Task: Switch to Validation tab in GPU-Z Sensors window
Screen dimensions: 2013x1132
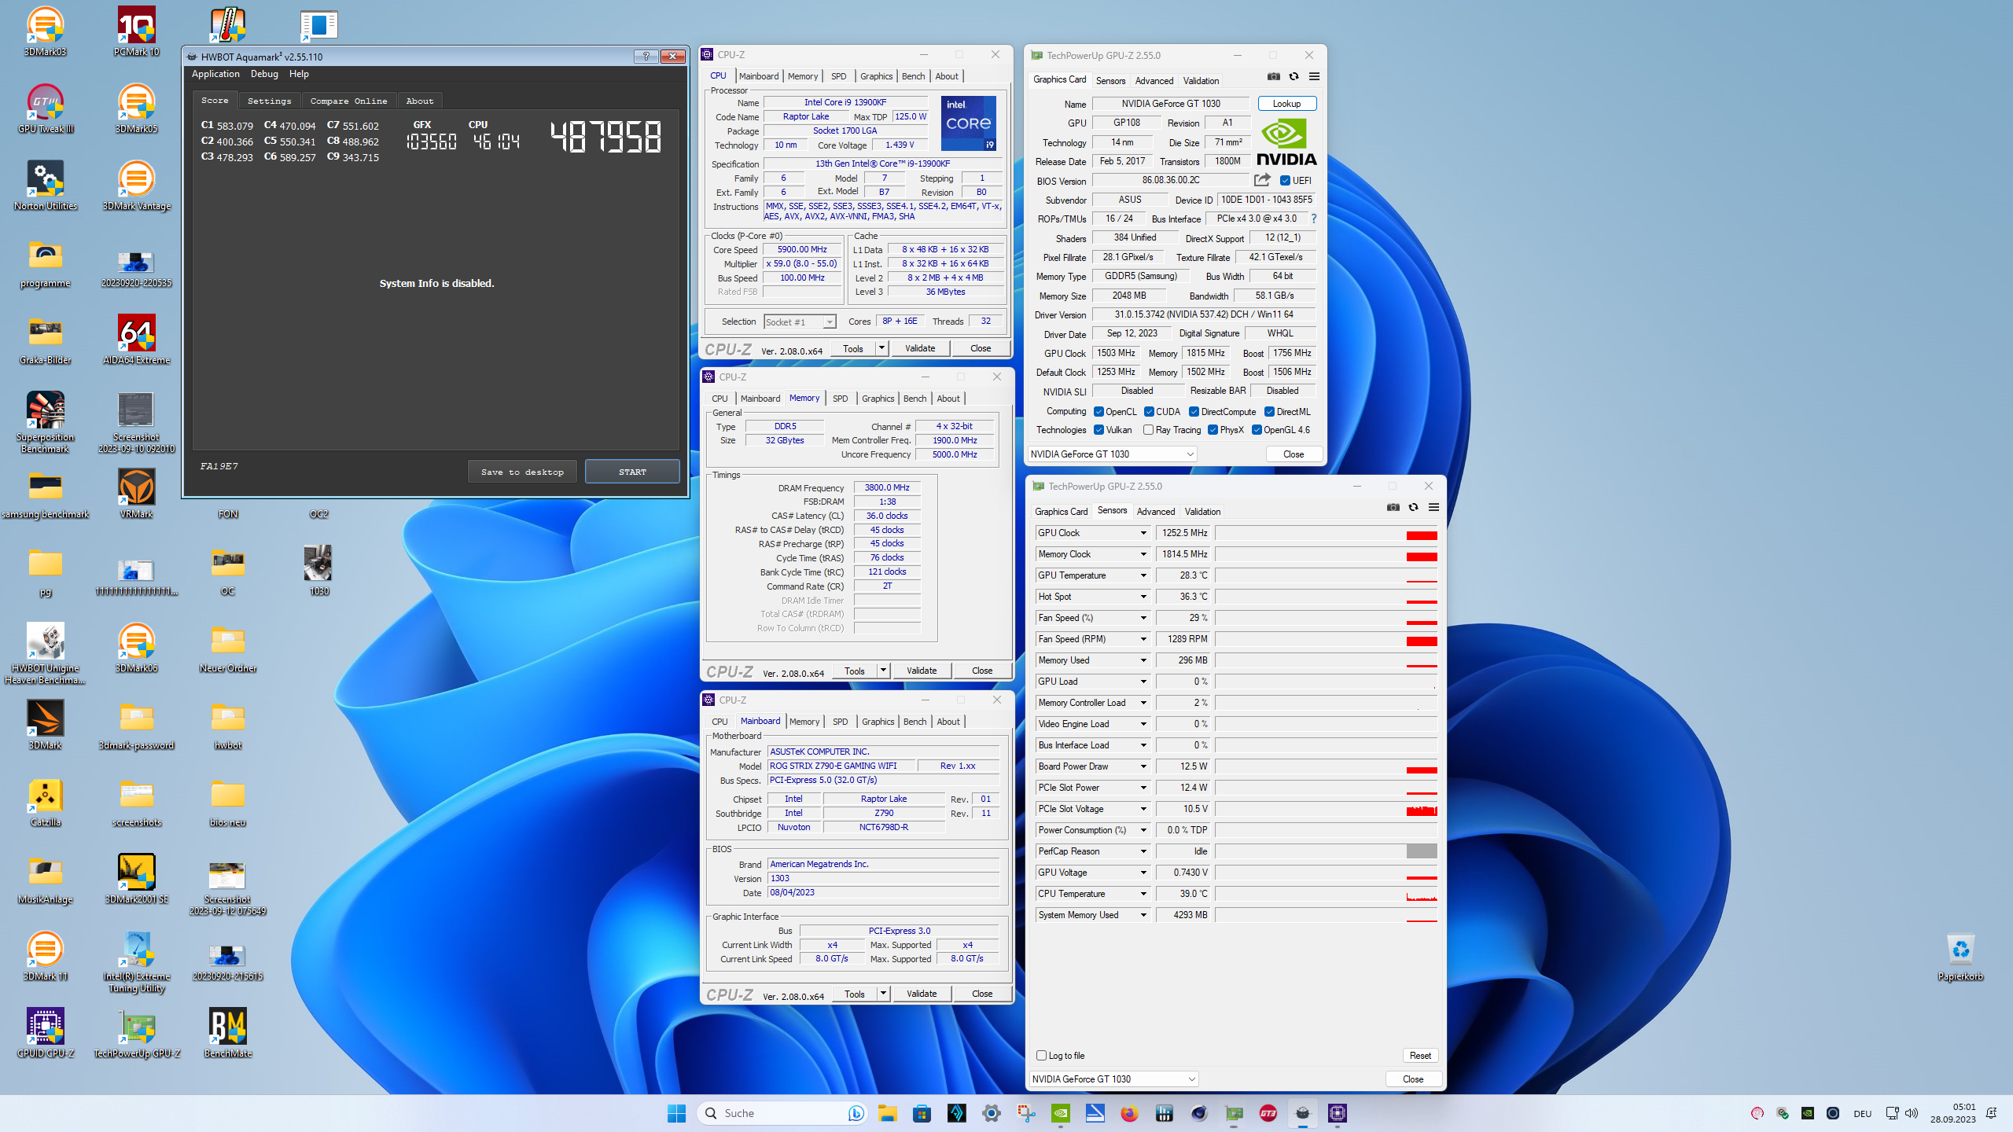Action: click(1202, 512)
